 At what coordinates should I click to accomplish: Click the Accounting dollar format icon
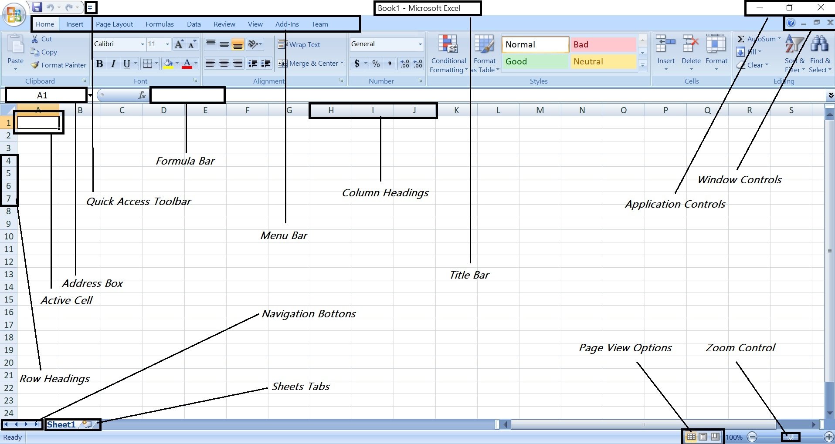coord(357,64)
